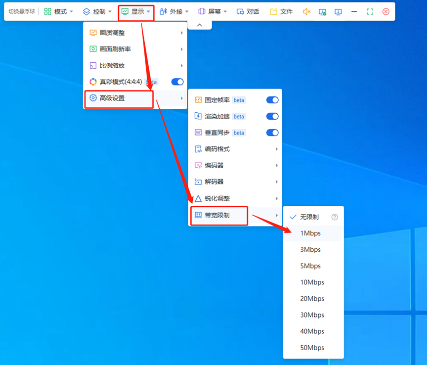Click the numbered screen switch icon
Screen dimensions: 427x365
[x=338, y=11]
